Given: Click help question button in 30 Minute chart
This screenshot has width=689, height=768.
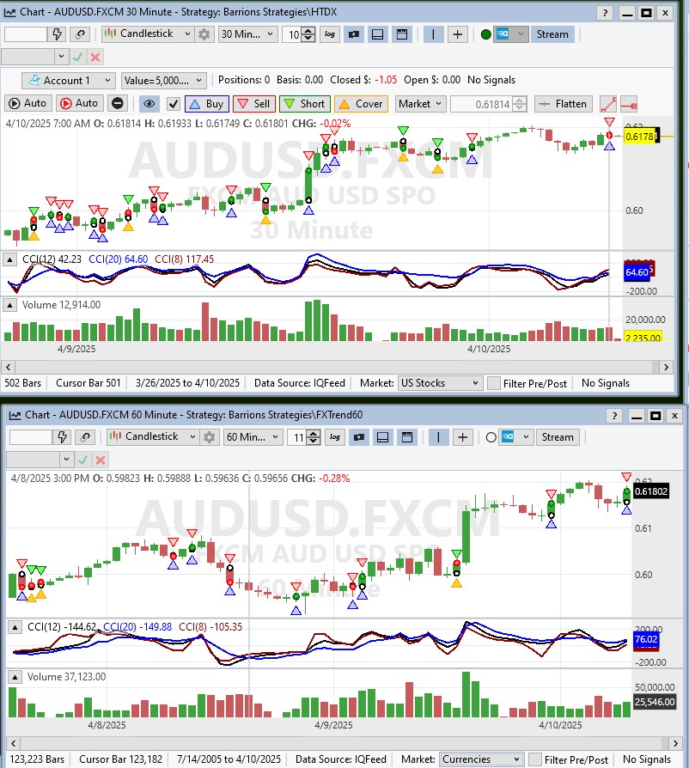Looking at the screenshot, I should [x=606, y=13].
